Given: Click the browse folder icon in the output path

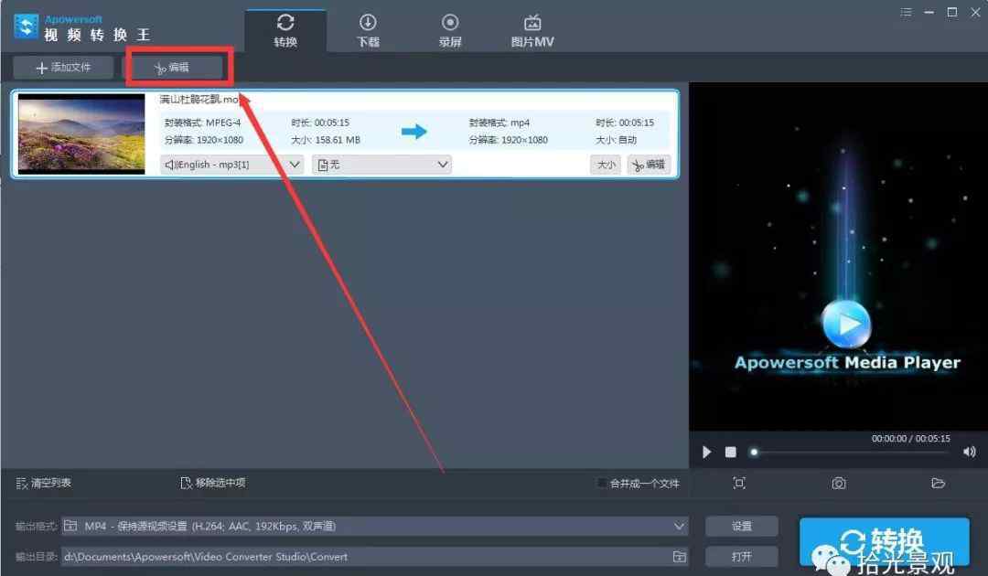Looking at the screenshot, I should tap(679, 557).
